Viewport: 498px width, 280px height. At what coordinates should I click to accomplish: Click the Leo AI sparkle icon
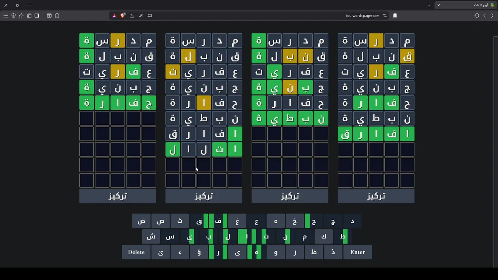point(21,16)
